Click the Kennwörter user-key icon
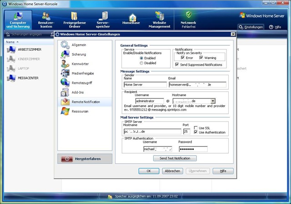Image resolution: width=291 pixels, height=204 pixels. point(65,64)
